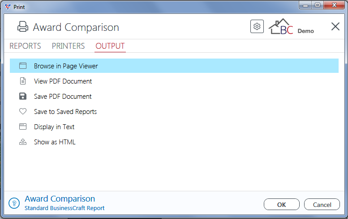Click the Display in Text window icon
Viewport: 348px width, 219px height.
[x=23, y=126]
